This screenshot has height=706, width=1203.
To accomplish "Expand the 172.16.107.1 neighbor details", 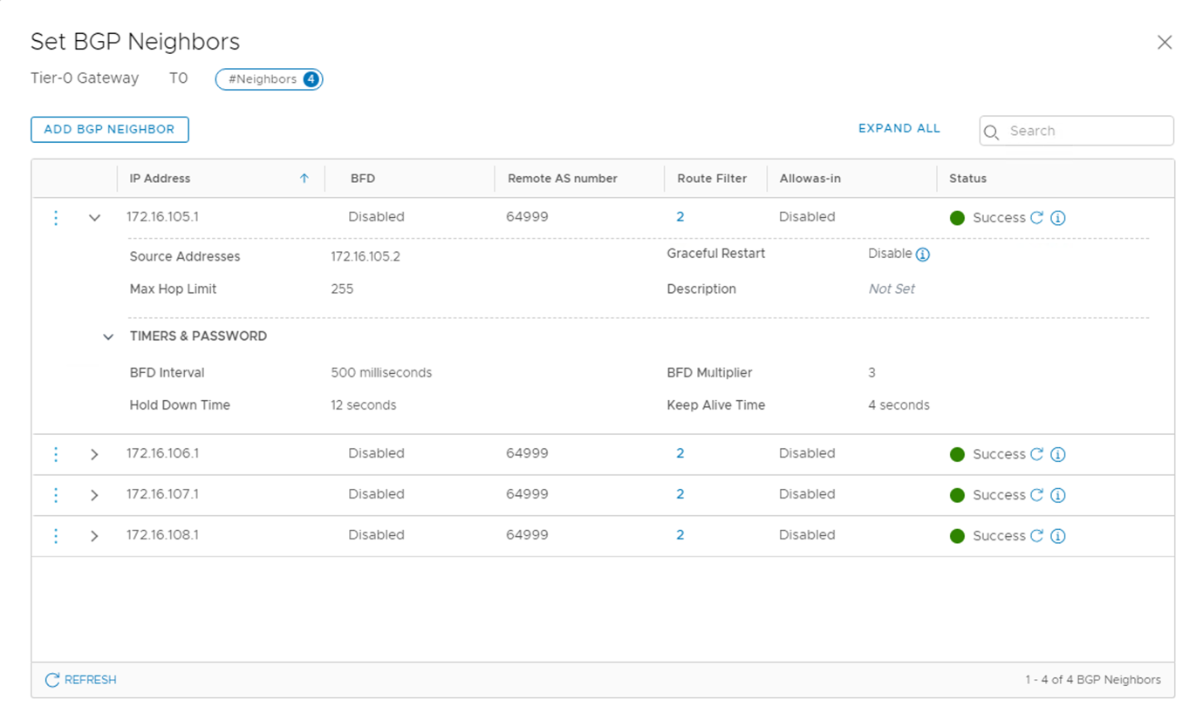I will pos(94,495).
